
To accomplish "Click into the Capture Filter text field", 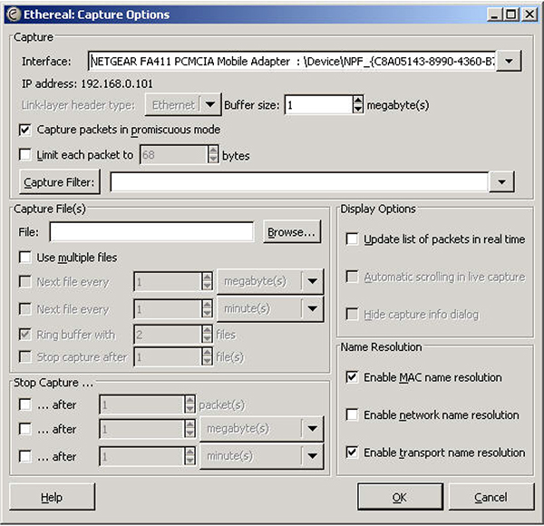I will 299,181.
